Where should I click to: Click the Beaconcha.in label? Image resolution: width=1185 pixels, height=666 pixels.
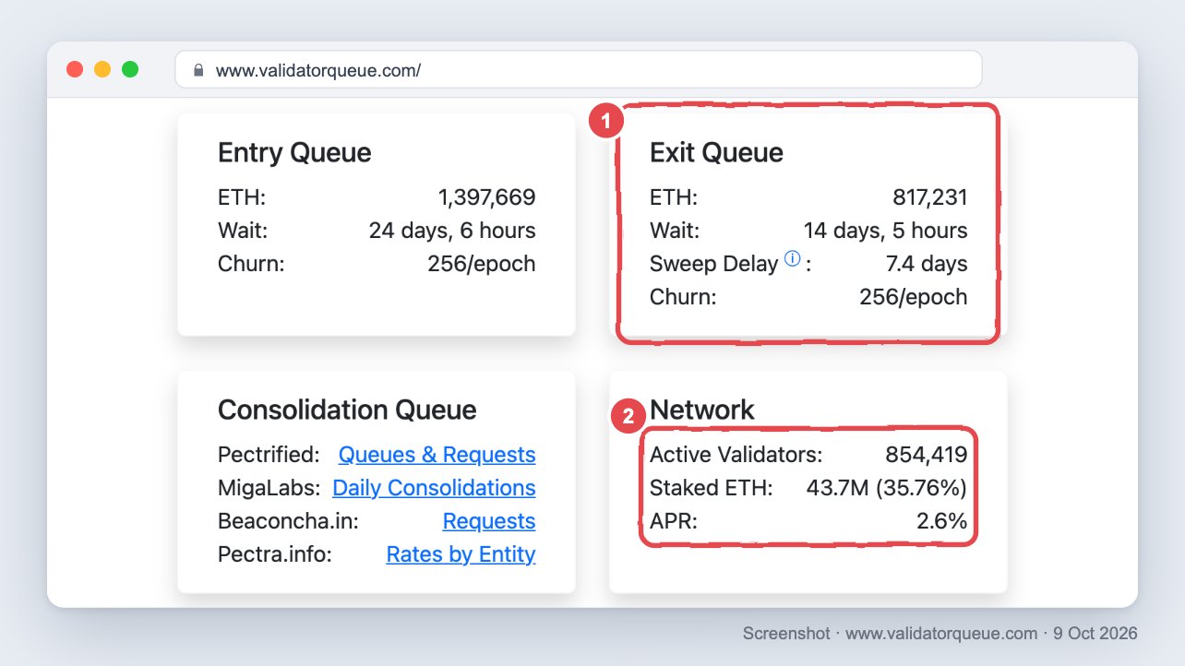[x=288, y=521]
